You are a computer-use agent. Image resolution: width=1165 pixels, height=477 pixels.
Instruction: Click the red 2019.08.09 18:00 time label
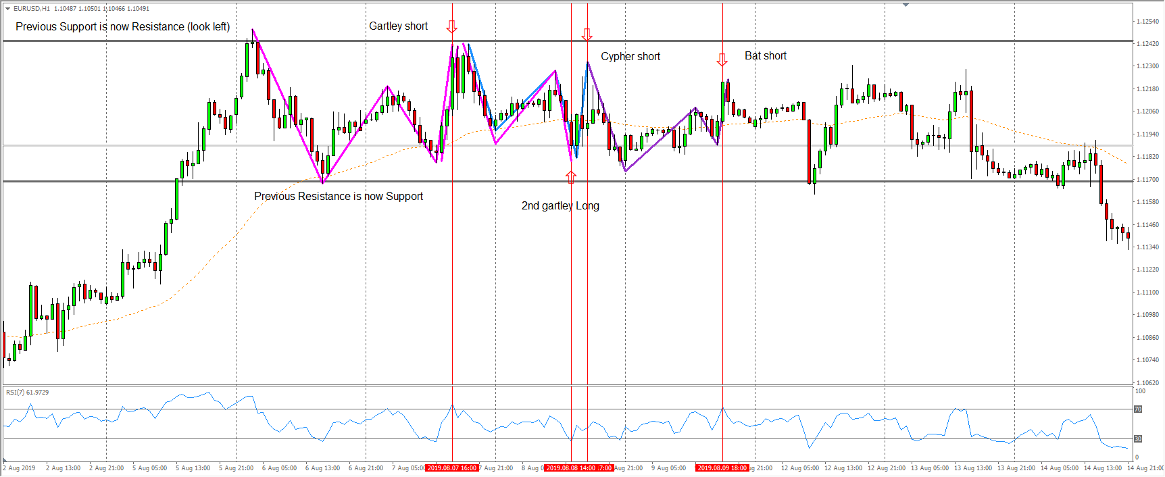point(722,468)
